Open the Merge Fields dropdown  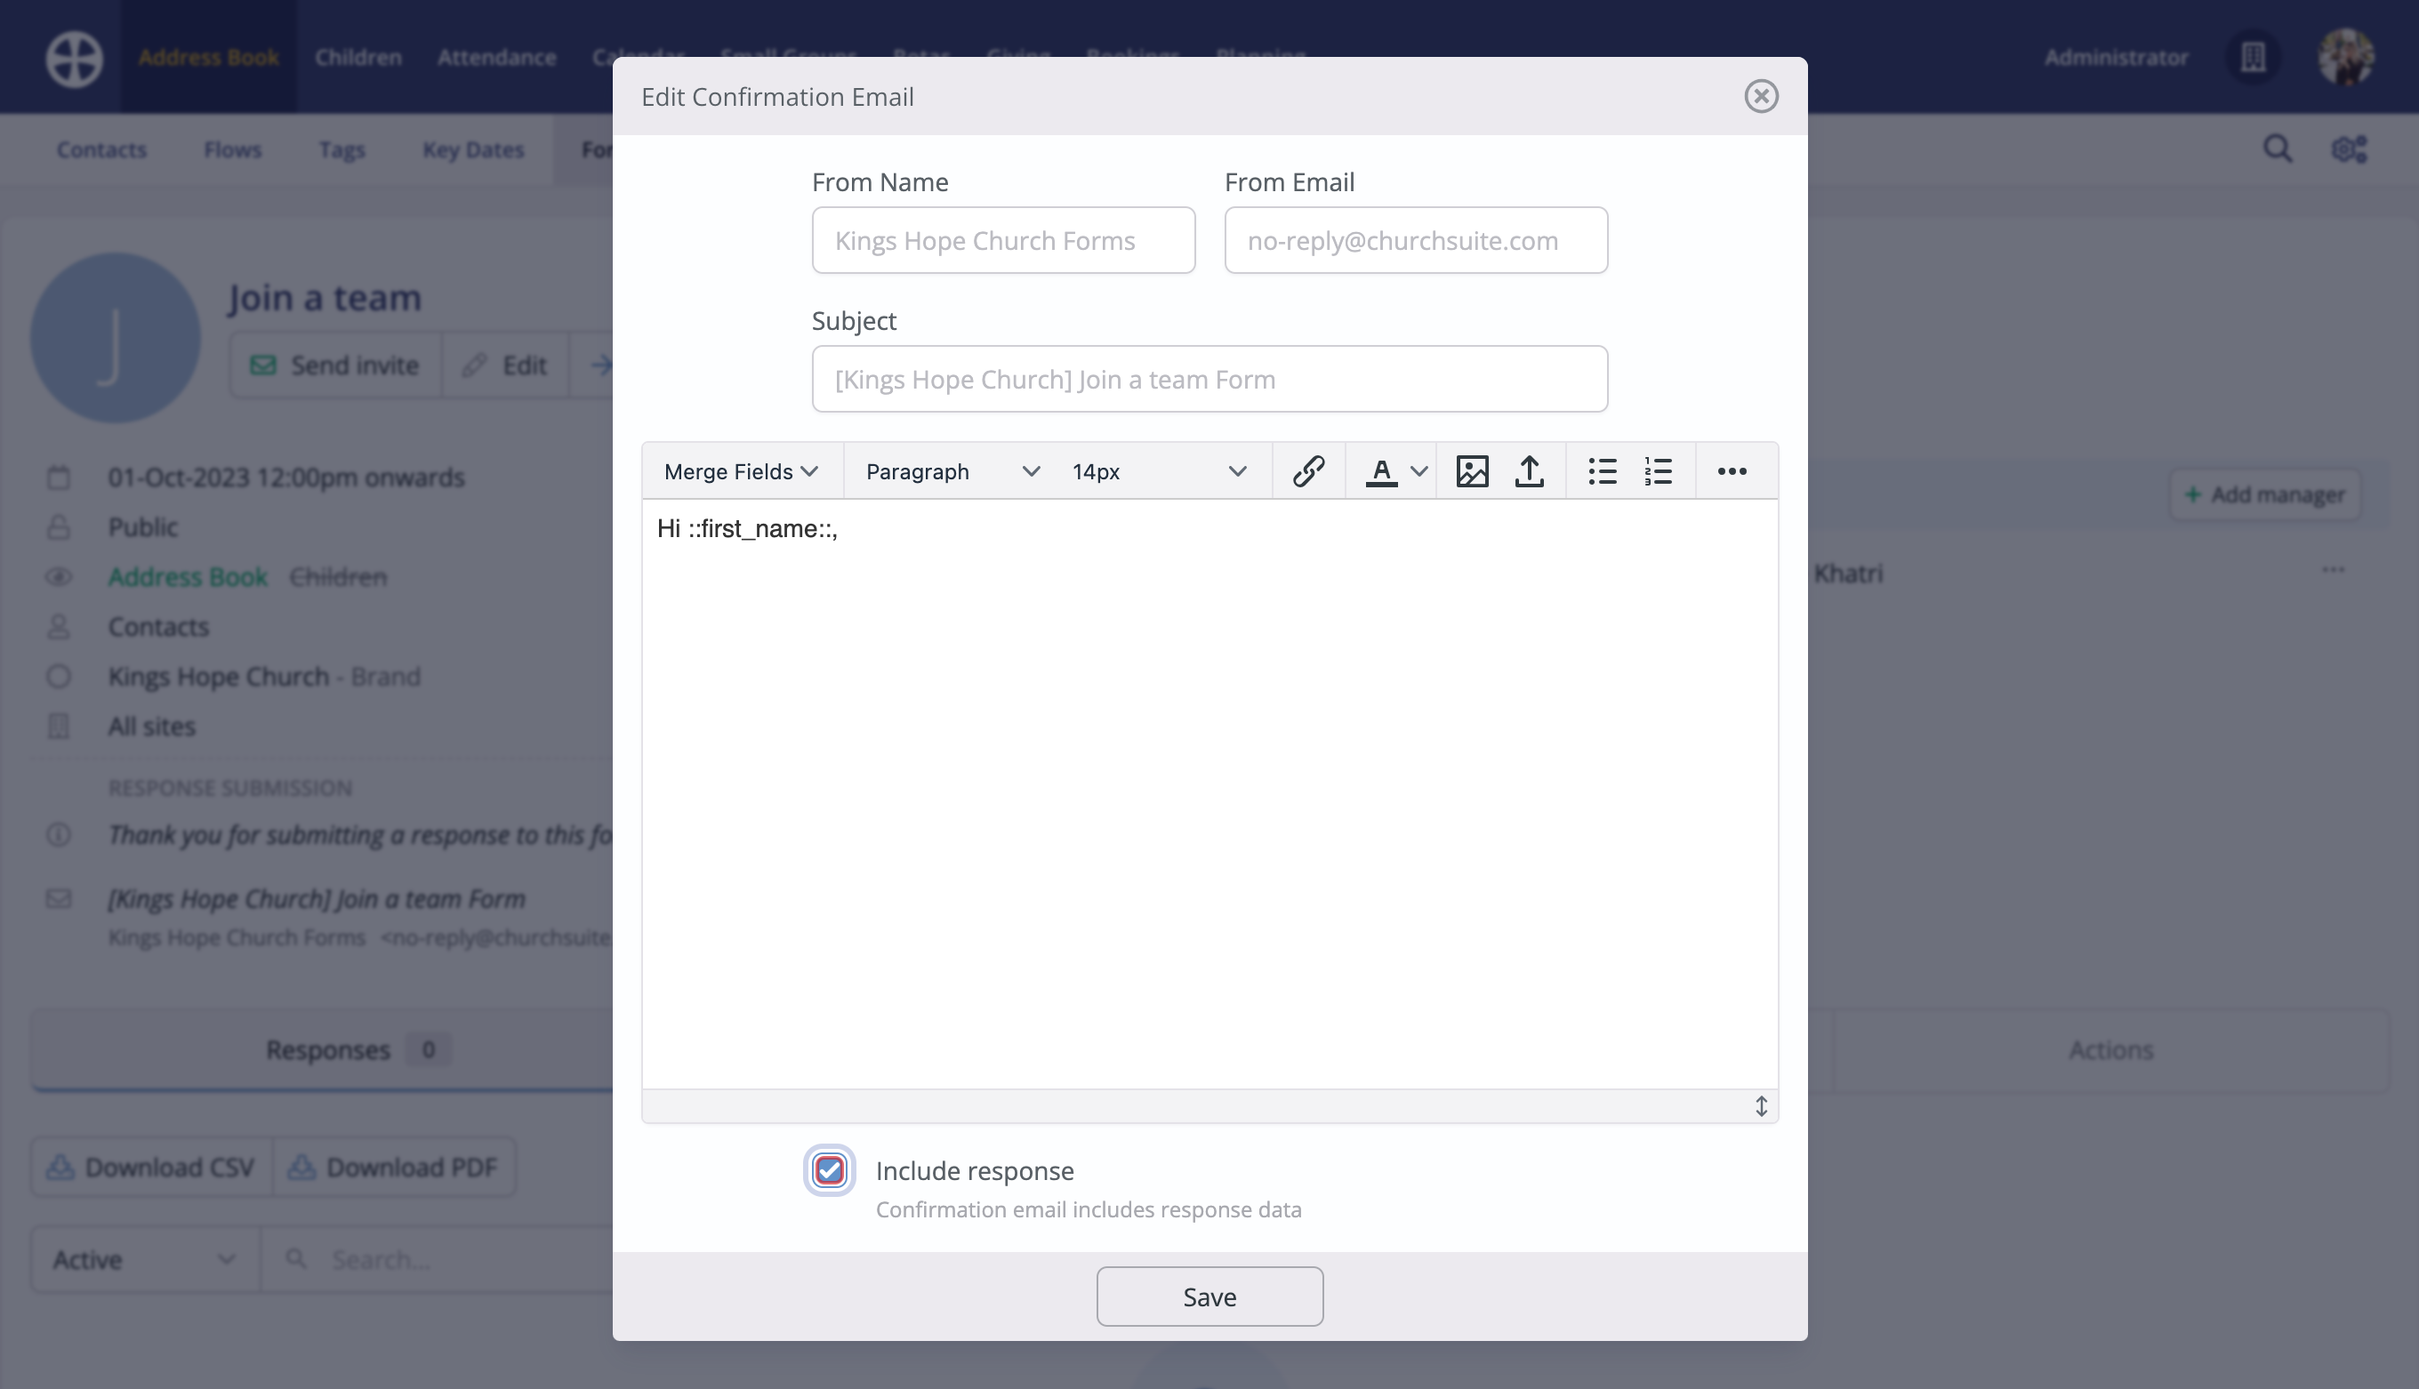click(741, 471)
